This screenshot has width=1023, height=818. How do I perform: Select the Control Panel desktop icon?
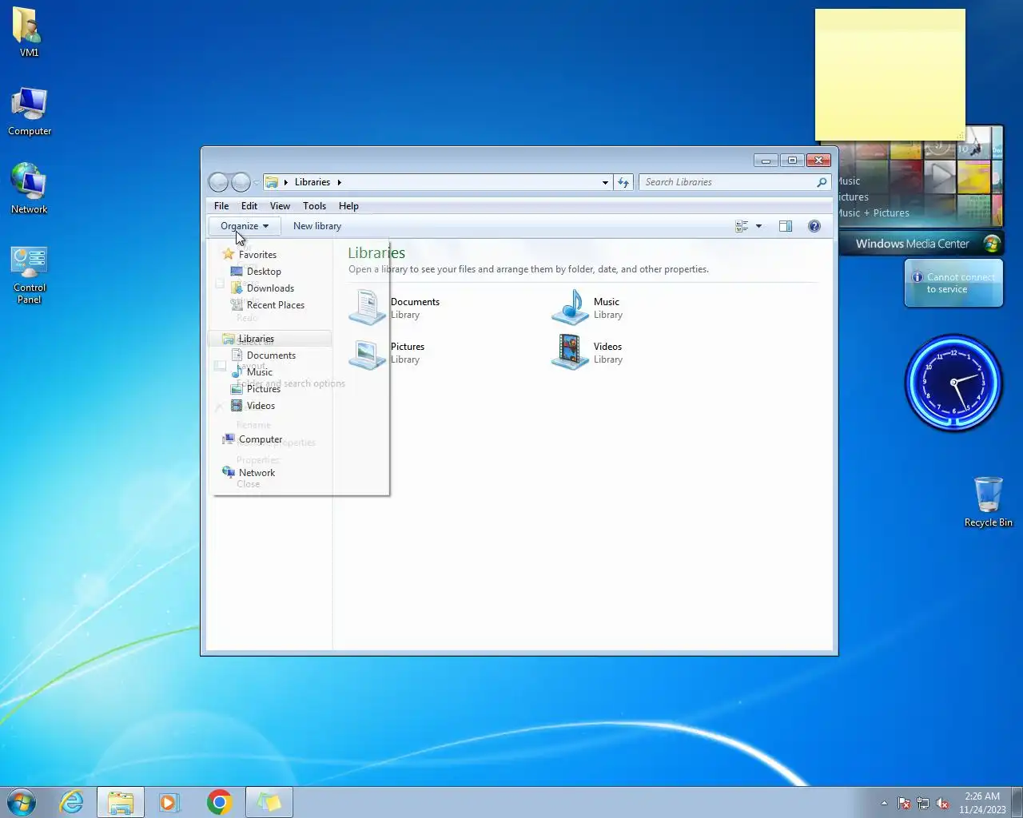point(30,275)
